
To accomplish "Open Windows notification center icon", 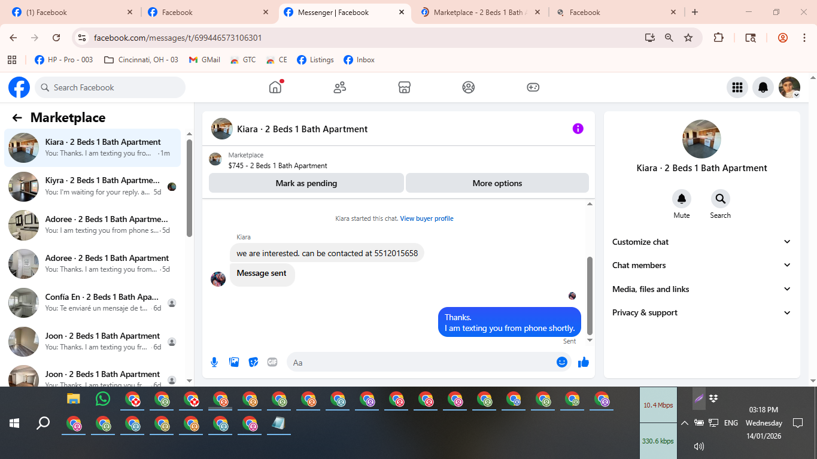I will pyautogui.click(x=797, y=423).
